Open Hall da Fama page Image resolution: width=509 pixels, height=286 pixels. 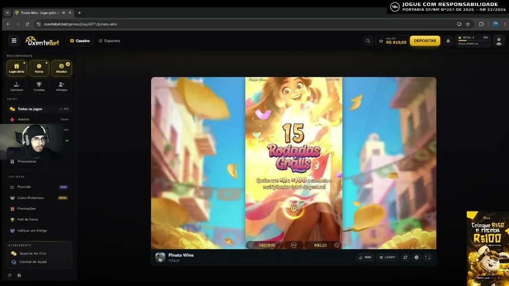tap(39, 219)
